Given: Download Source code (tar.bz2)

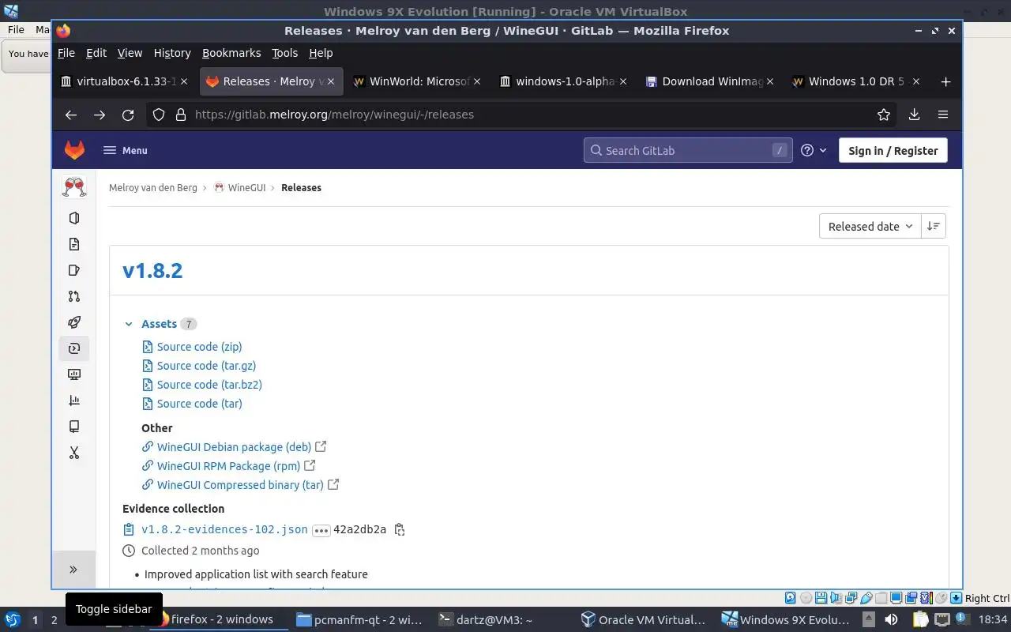Looking at the screenshot, I should pos(209,385).
